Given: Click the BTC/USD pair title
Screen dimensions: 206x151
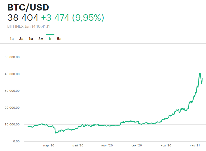Looking at the screenshot, I should [x=28, y=8].
